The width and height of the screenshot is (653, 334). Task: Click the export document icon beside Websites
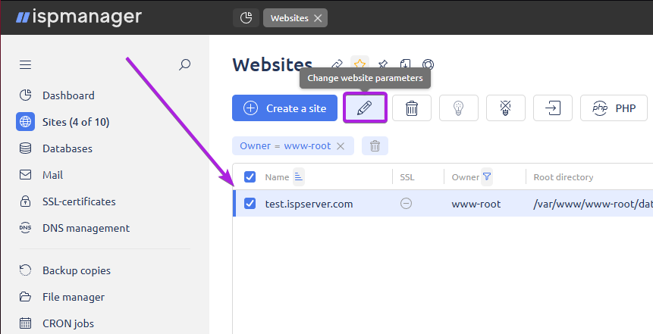point(405,64)
